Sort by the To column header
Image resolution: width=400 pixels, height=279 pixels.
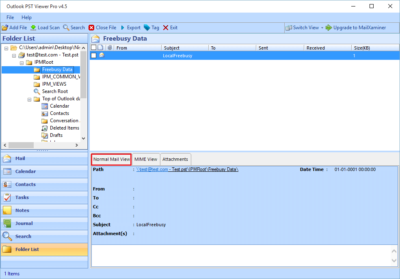point(232,48)
